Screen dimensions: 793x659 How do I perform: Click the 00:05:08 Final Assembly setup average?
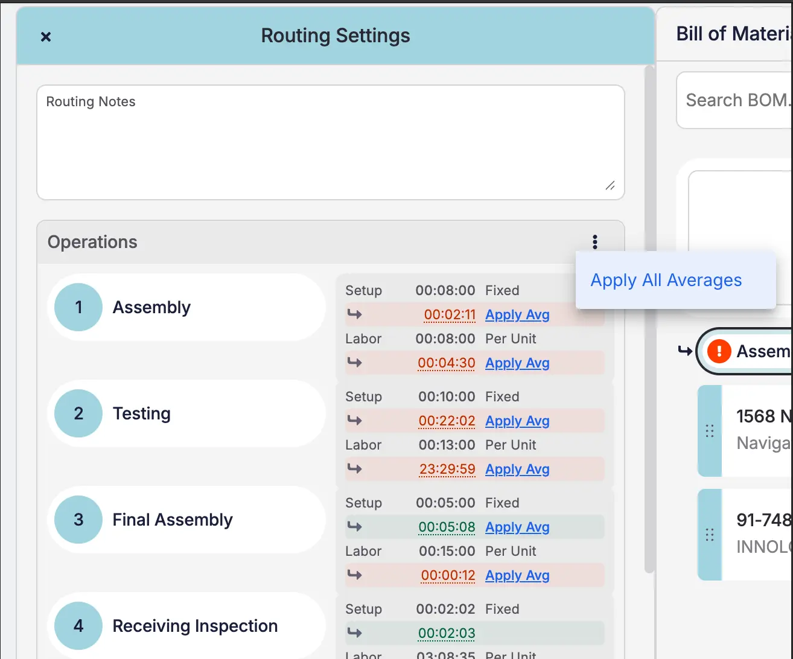447,527
